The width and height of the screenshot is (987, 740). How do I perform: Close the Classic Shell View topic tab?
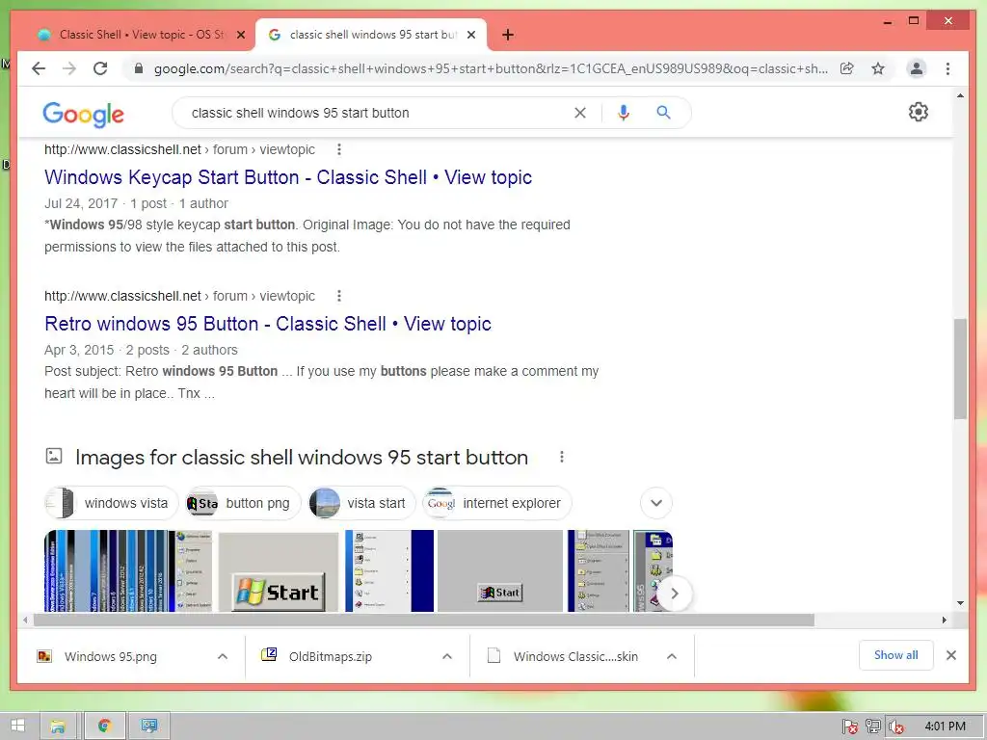pyautogui.click(x=240, y=35)
